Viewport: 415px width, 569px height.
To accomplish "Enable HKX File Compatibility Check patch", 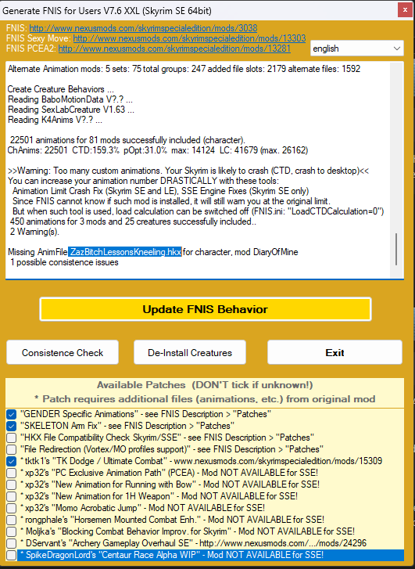I will coord(11,438).
